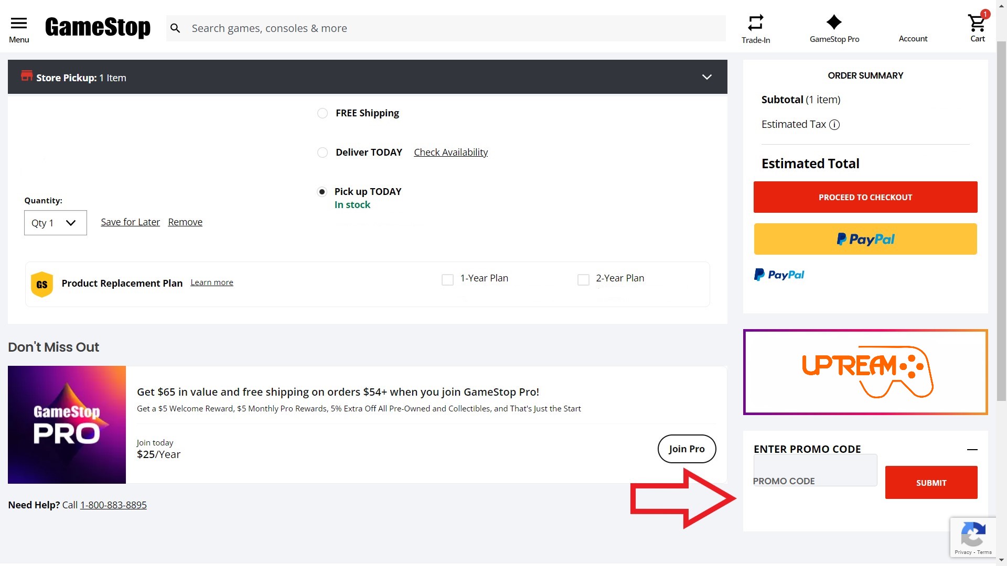The width and height of the screenshot is (1007, 566).
Task: Pay with the yellow PayPal button
Action: click(x=865, y=239)
